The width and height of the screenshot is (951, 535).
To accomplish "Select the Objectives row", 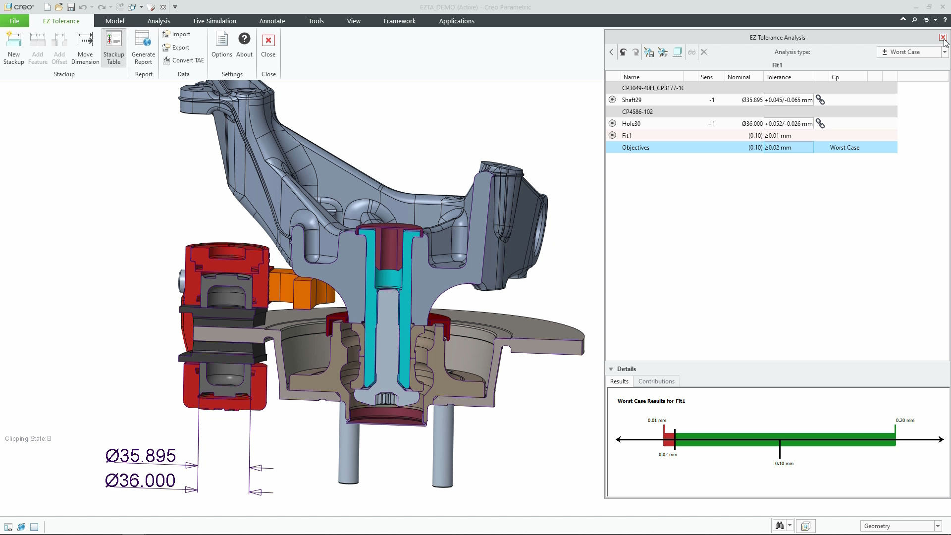I will click(751, 148).
